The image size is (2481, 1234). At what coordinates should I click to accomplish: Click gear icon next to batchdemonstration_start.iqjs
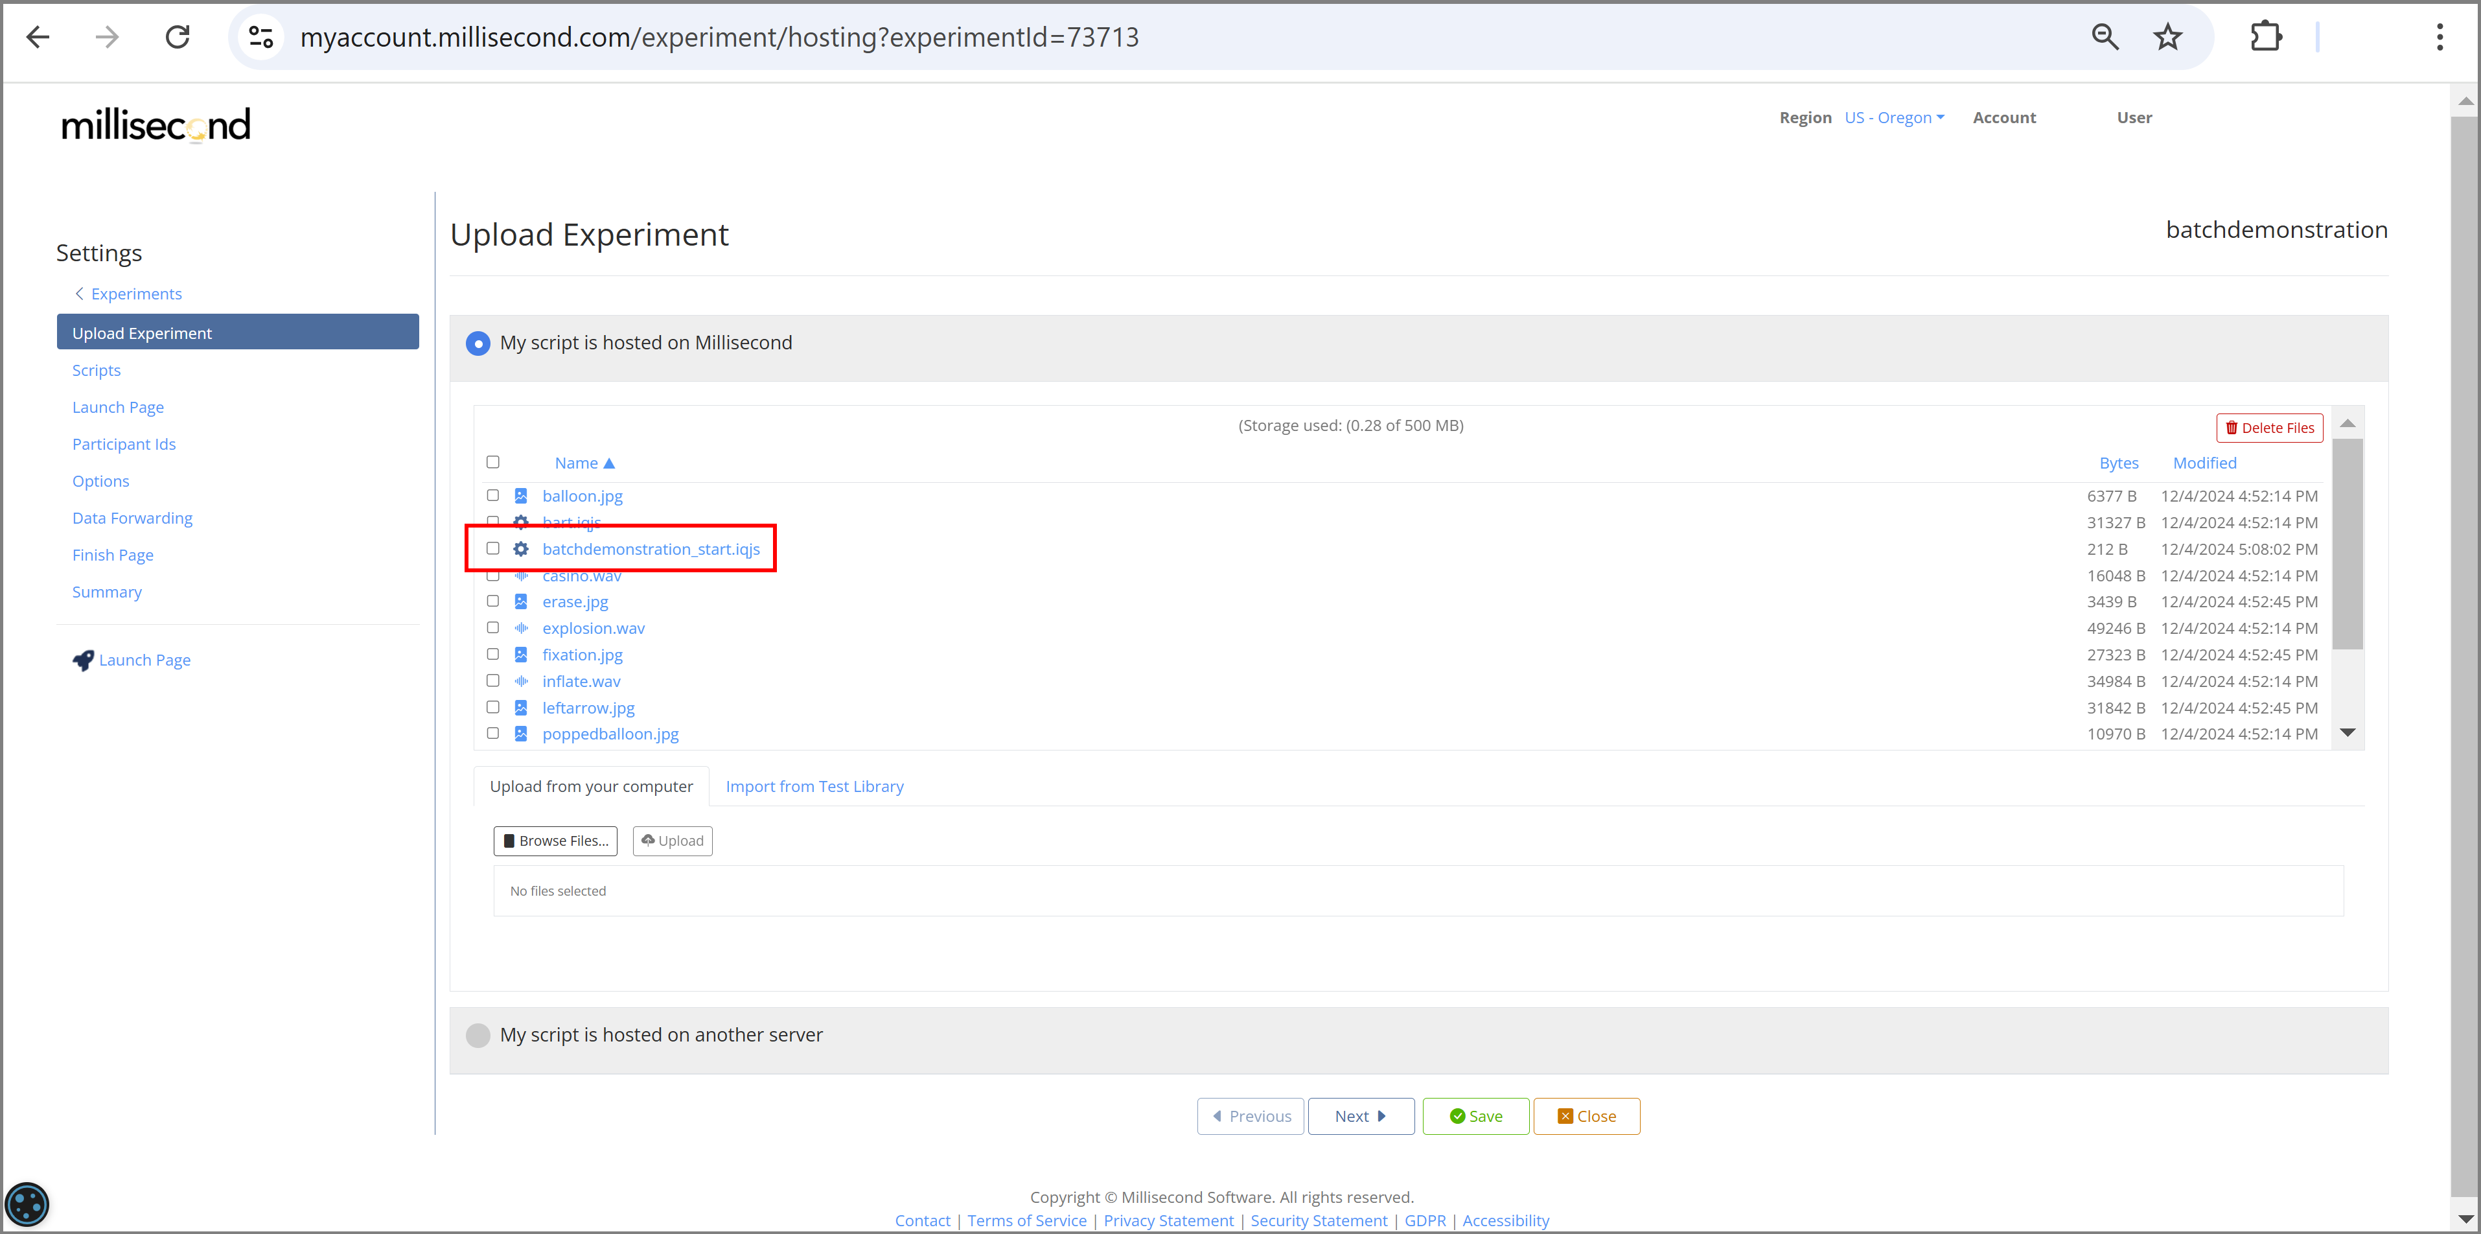[x=521, y=549]
